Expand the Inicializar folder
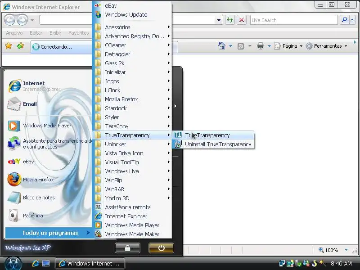This screenshot has height=270, width=360. (132, 72)
